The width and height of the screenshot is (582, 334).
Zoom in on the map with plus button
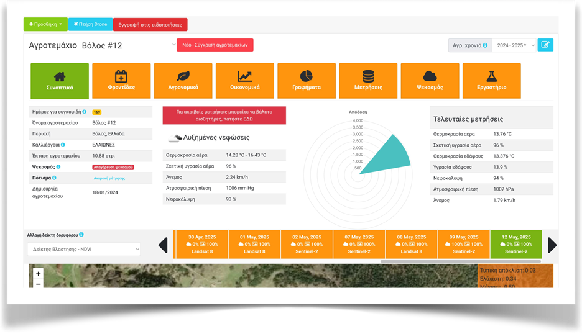pyautogui.click(x=39, y=273)
